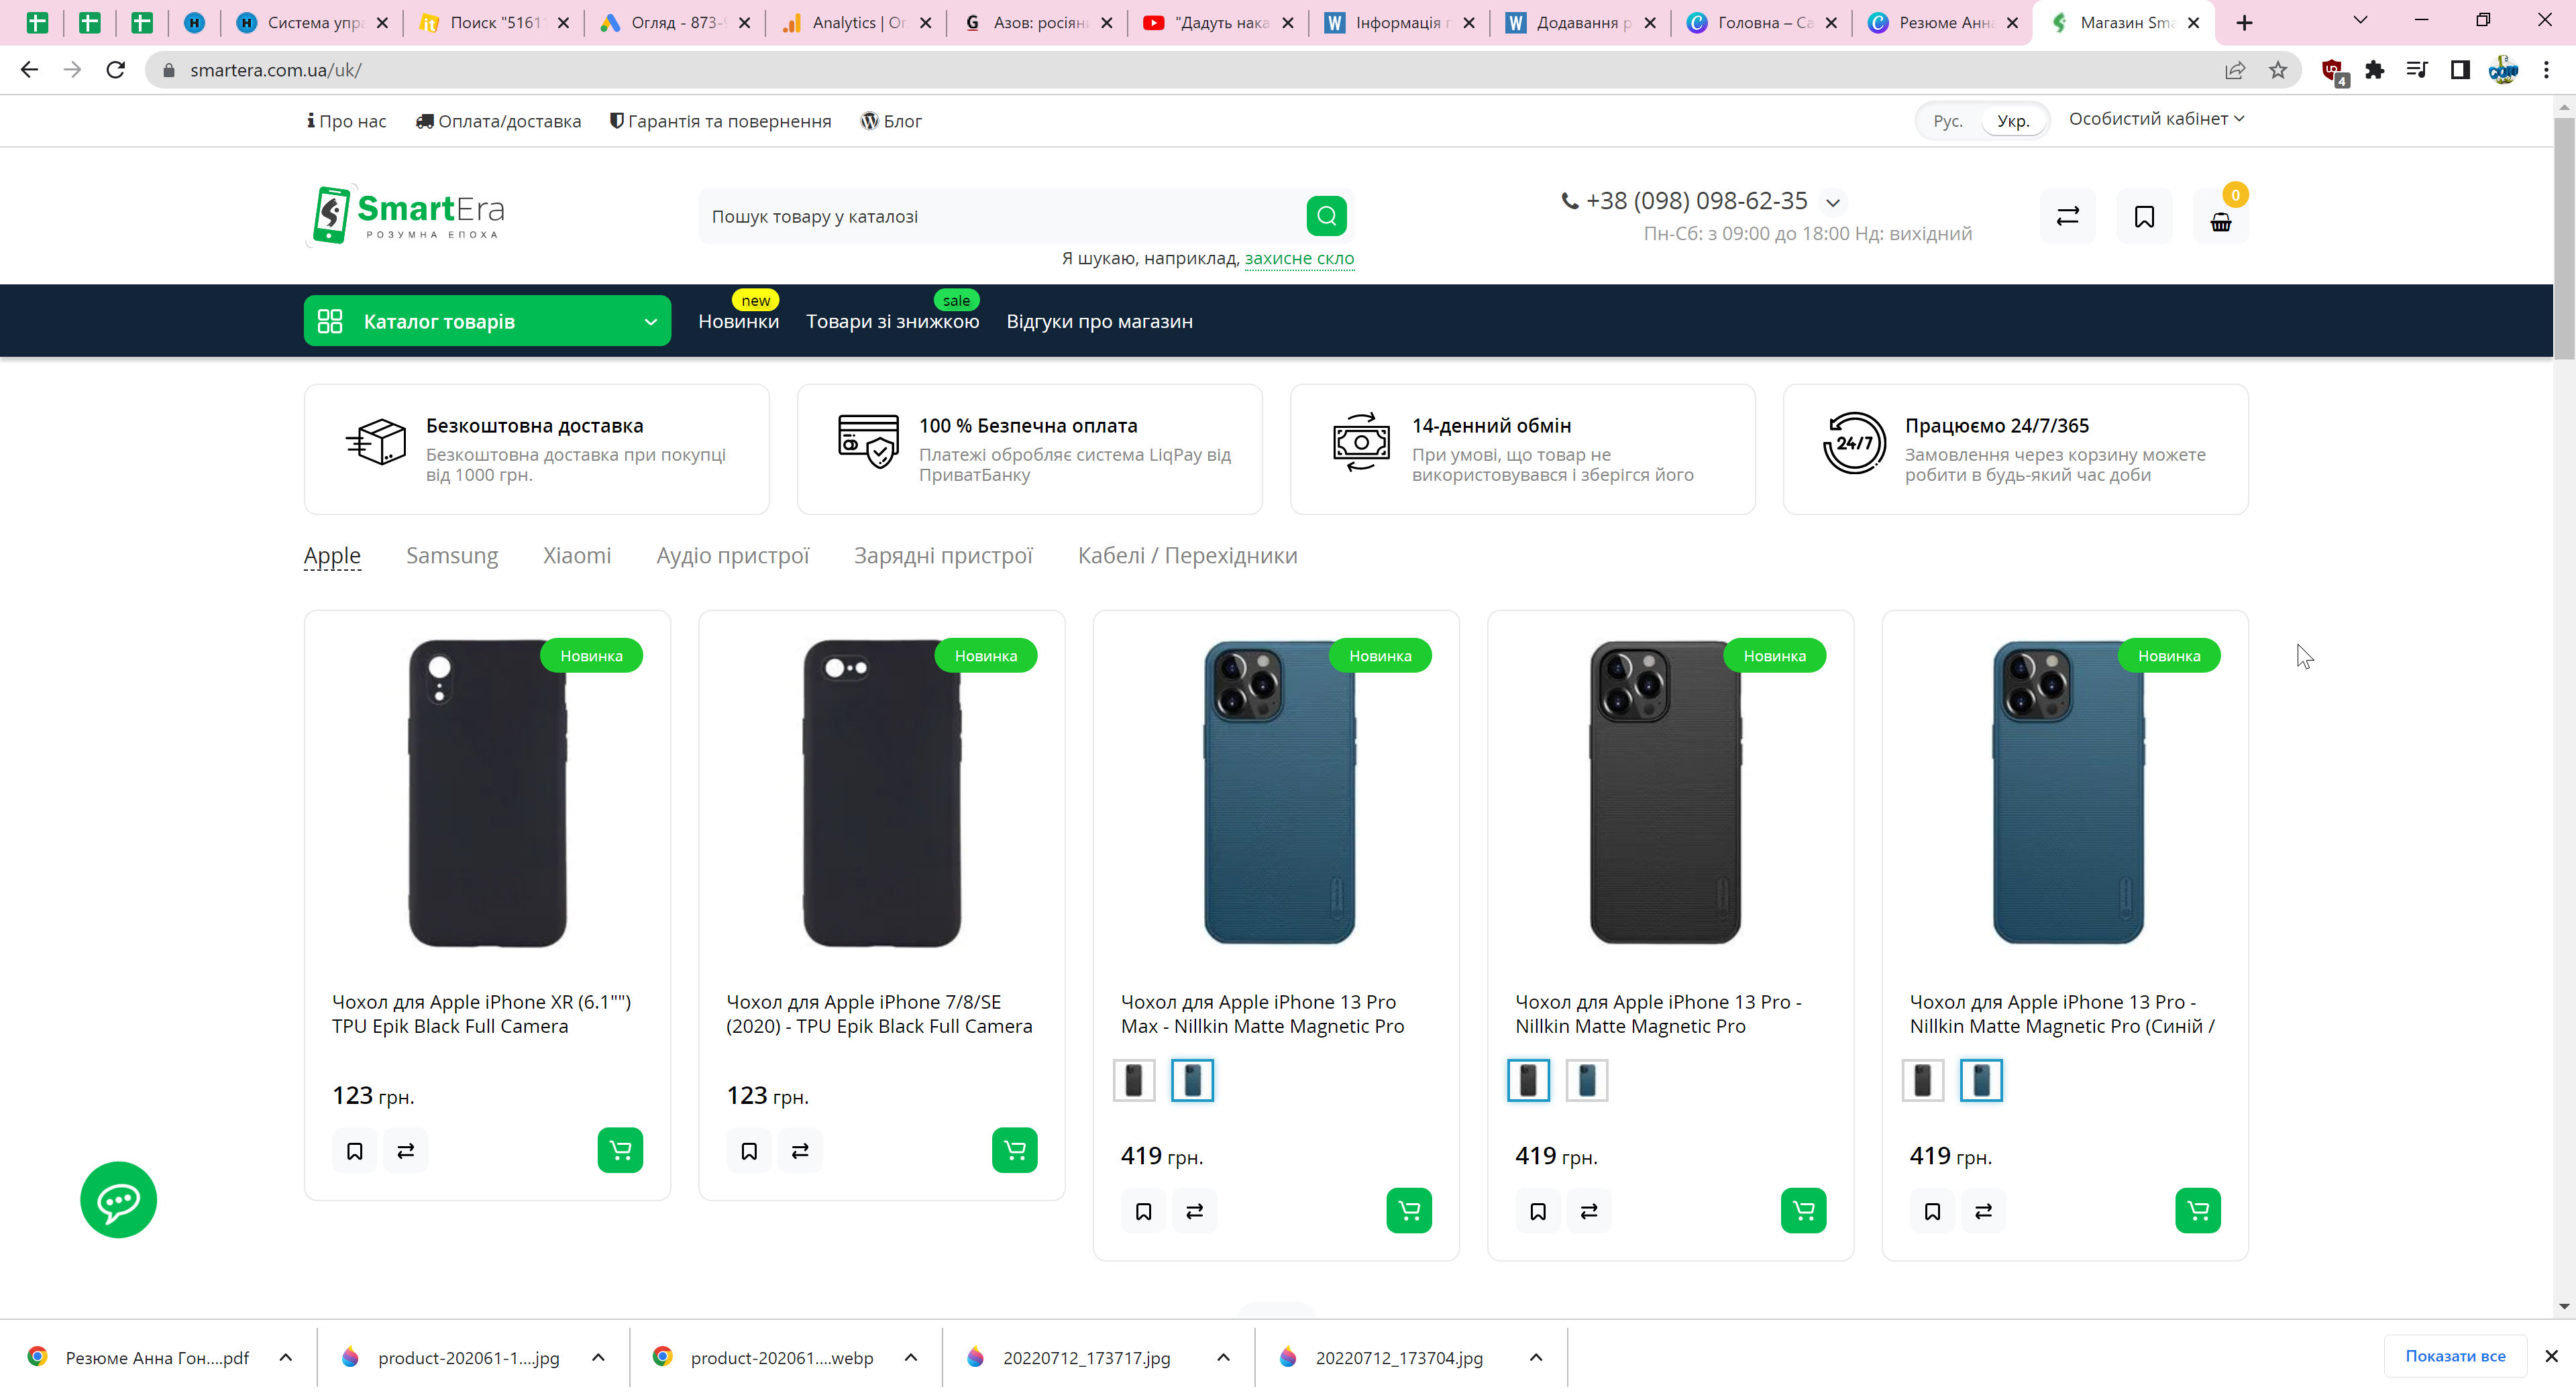This screenshot has height=1395, width=2576.
Task: Open the wishlist bookmark icon in header
Action: pos(2144,216)
